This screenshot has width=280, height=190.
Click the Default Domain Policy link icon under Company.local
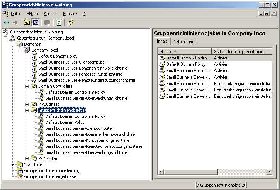(x=34, y=56)
